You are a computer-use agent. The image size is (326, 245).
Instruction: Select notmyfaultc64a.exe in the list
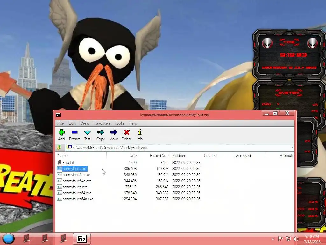click(x=78, y=199)
